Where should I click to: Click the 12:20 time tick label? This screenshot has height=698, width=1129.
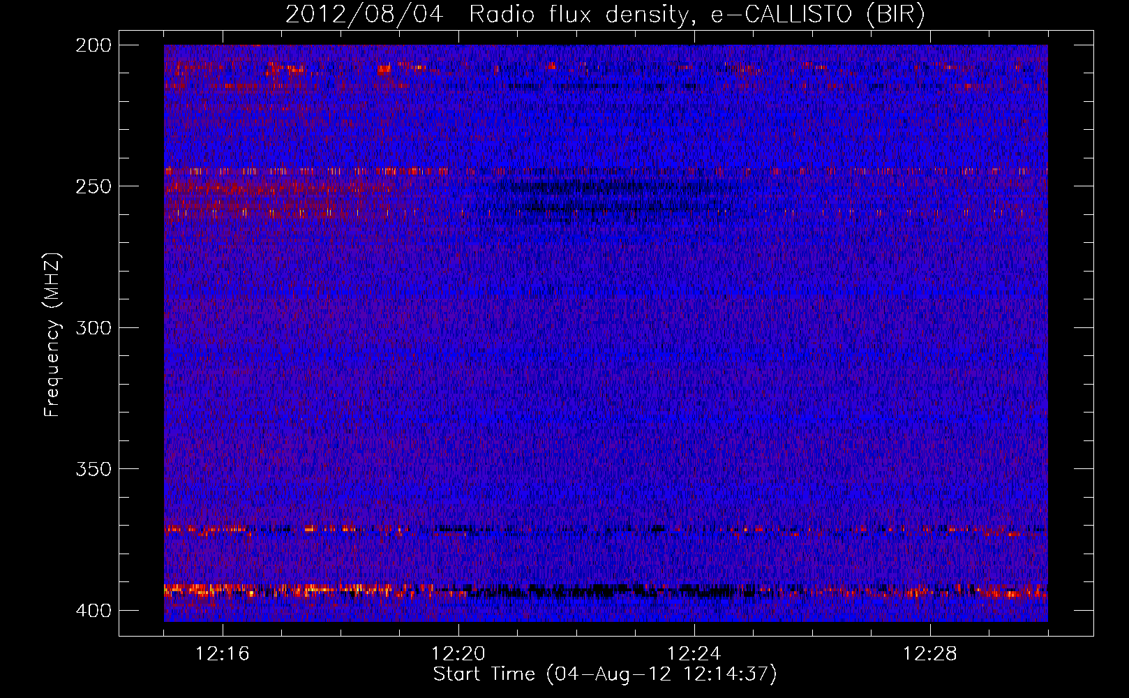458,654
